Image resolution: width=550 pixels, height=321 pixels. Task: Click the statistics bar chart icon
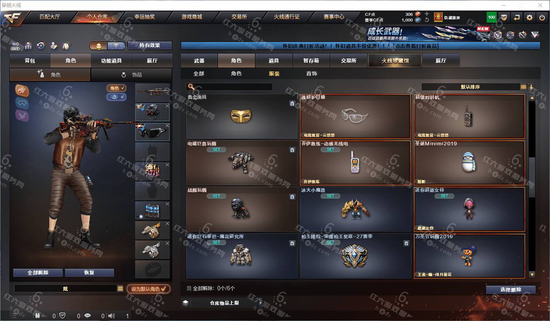[28, 46]
